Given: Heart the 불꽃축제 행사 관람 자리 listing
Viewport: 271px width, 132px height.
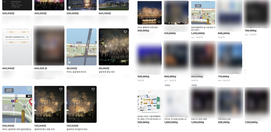Looking at the screenshot, I should click(x=61, y=89).
